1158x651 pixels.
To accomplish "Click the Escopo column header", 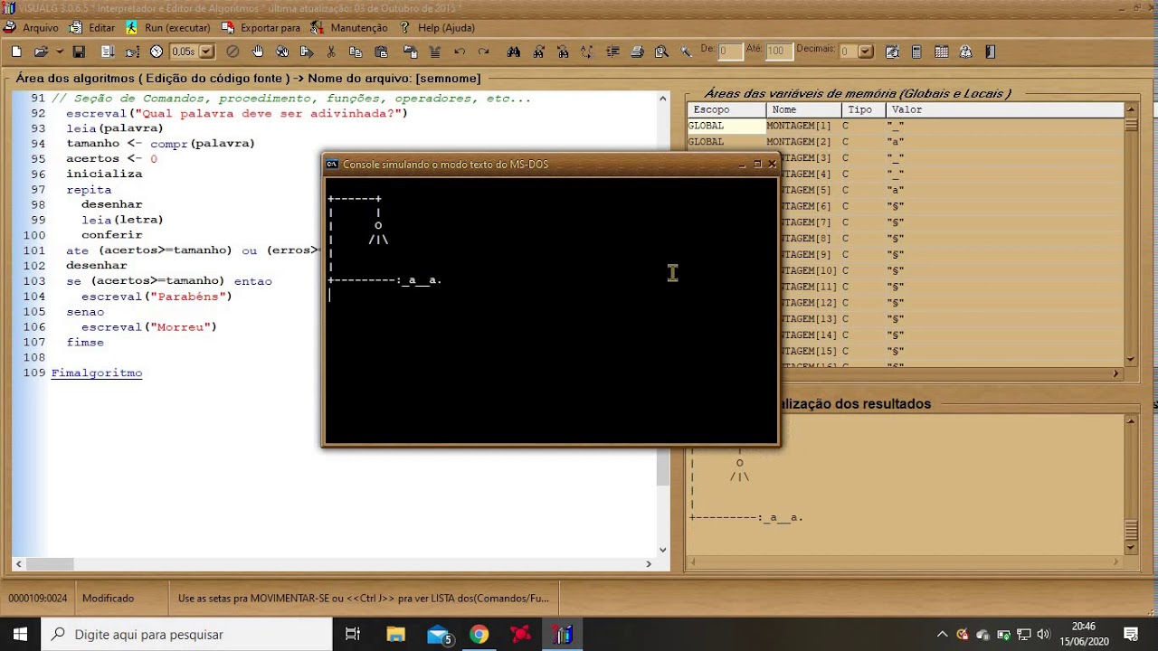I will 726,109.
